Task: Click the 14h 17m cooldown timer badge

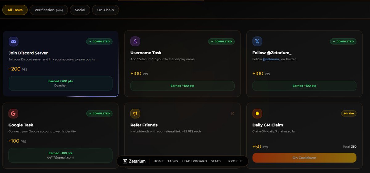Action: pos(349,114)
